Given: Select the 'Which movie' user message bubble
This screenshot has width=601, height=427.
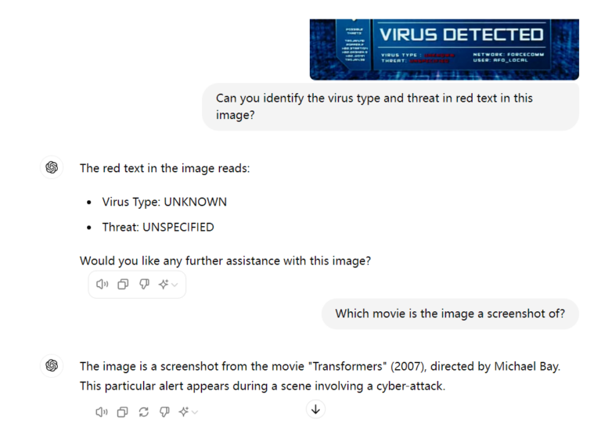Looking at the screenshot, I should coord(450,314).
